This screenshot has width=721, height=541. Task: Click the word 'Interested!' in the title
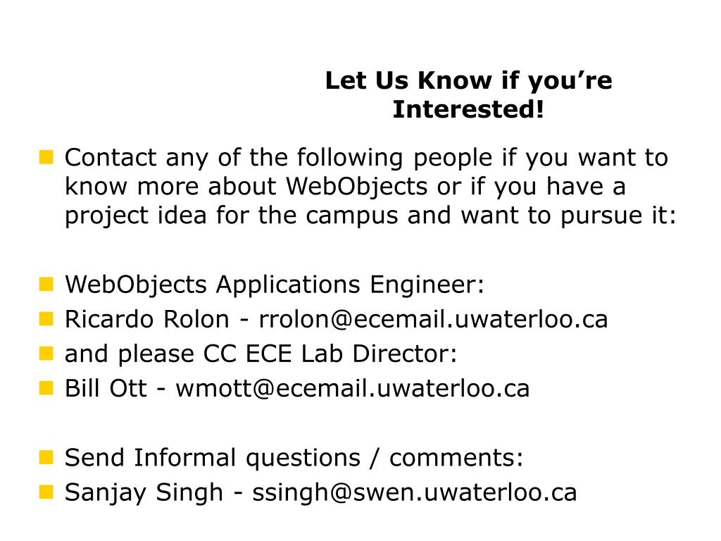pos(468,109)
